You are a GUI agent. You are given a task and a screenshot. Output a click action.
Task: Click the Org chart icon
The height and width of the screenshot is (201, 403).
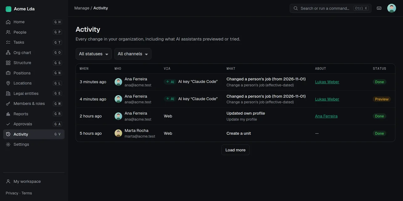(8, 52)
